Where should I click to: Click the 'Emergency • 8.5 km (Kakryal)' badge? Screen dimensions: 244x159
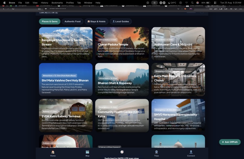[168, 110]
